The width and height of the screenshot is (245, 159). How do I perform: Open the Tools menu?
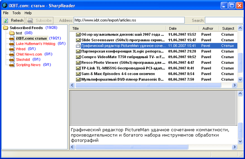pyautogui.click(x=16, y=13)
